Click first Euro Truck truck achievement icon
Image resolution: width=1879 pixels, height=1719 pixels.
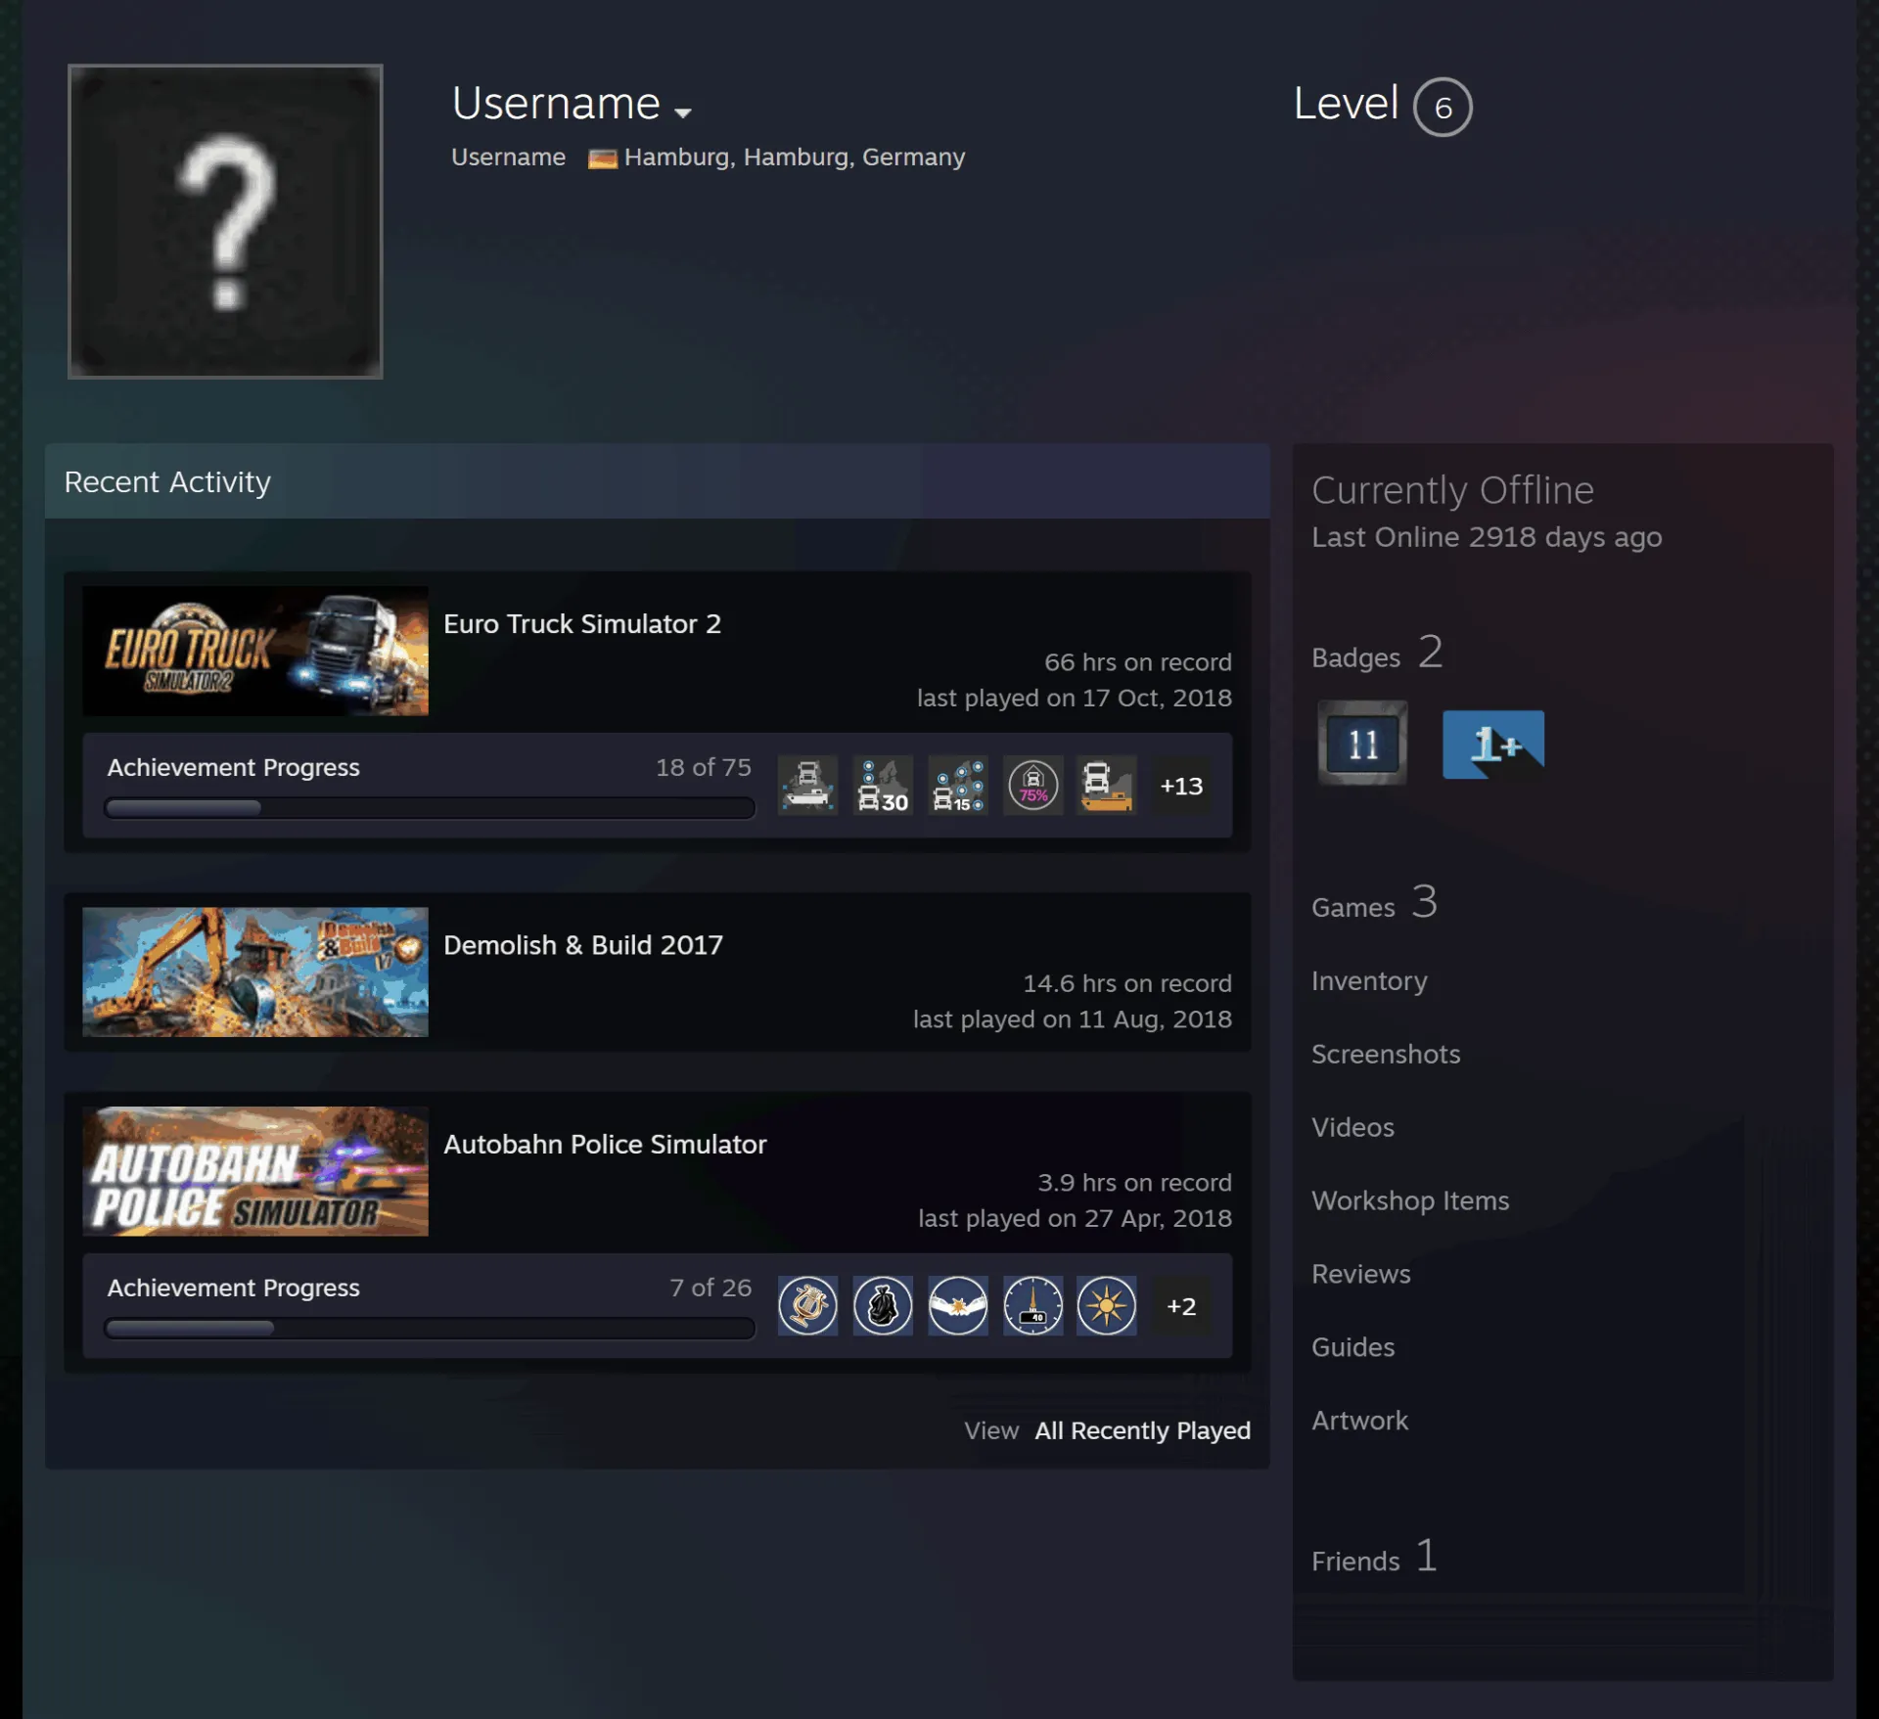pyautogui.click(x=807, y=786)
